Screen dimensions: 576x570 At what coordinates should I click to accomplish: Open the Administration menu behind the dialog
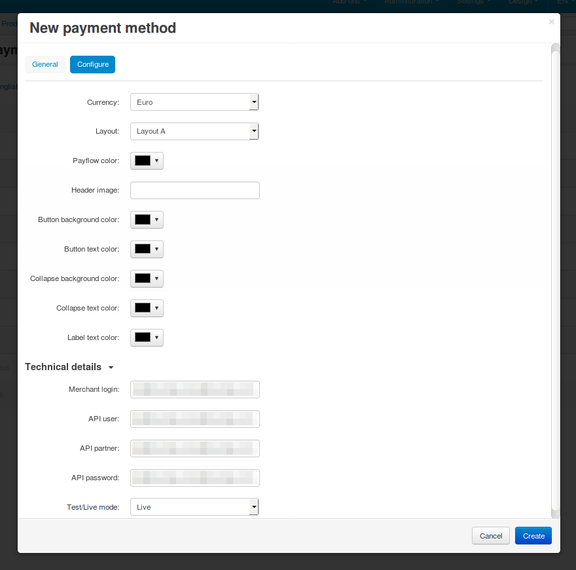point(412,2)
